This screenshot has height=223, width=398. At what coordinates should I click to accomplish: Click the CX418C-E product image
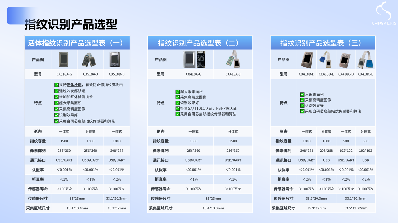(x=365, y=59)
